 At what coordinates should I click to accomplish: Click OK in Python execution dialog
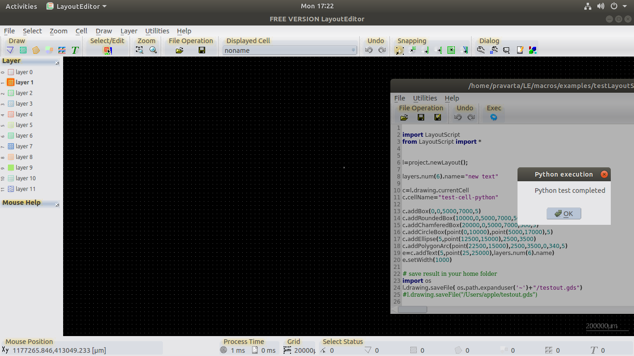click(564, 214)
